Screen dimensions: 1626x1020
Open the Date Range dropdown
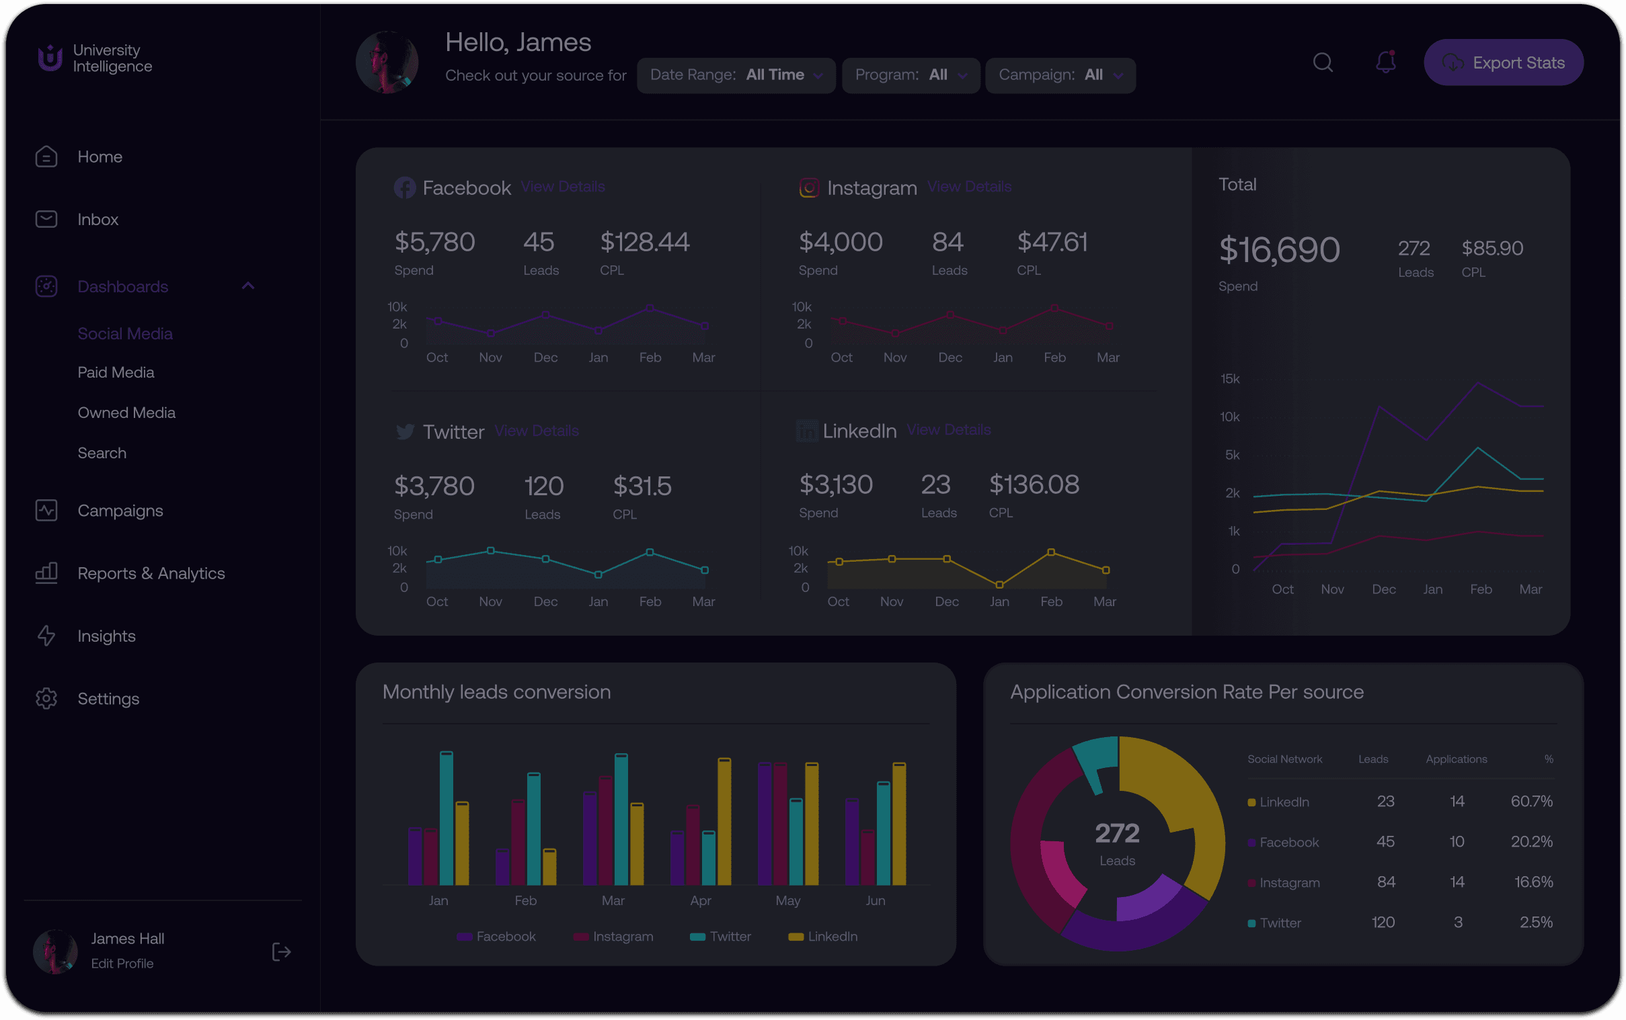click(736, 75)
